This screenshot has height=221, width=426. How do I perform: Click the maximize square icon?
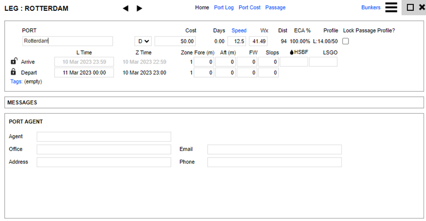point(410,8)
